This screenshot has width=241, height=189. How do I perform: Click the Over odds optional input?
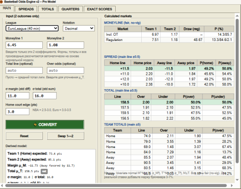coord(66,70)
